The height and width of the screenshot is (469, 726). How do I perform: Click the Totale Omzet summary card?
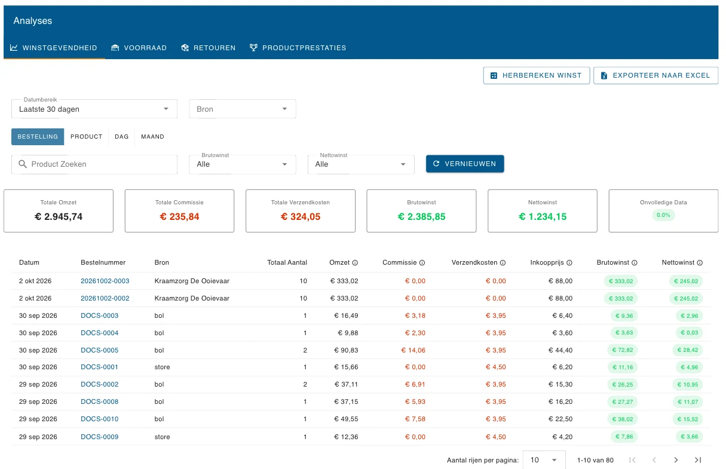[x=59, y=211]
